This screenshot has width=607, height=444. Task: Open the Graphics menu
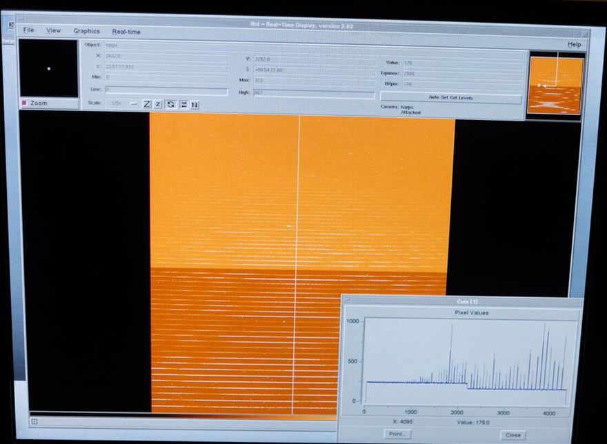86,32
